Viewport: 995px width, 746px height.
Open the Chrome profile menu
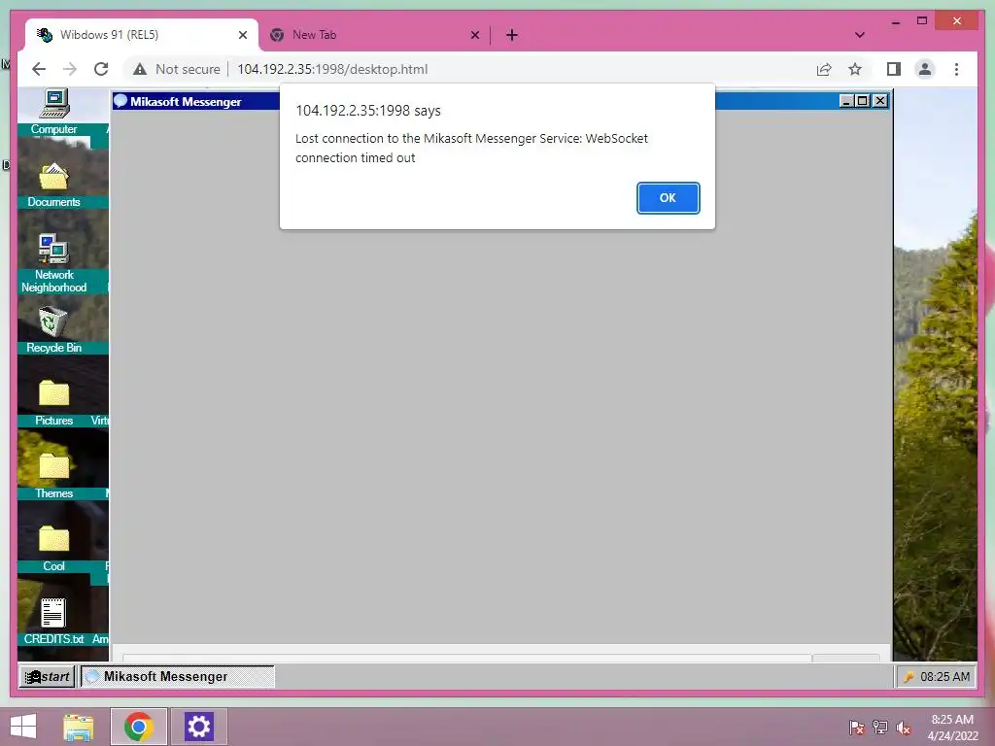point(925,69)
